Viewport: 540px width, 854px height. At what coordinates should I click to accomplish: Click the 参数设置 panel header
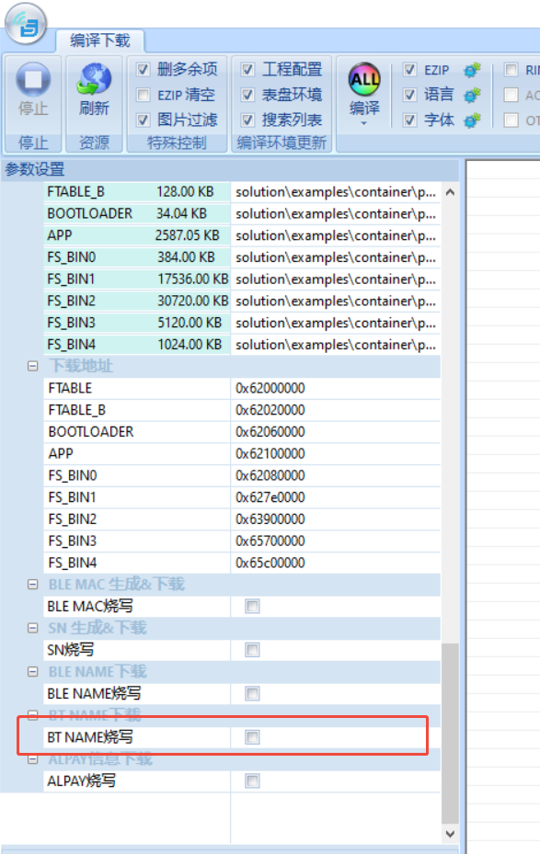[x=229, y=169]
